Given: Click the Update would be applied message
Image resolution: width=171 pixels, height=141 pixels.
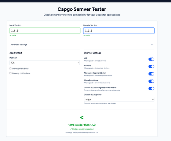Looking at the screenshot, I should pyautogui.click(x=82, y=129).
